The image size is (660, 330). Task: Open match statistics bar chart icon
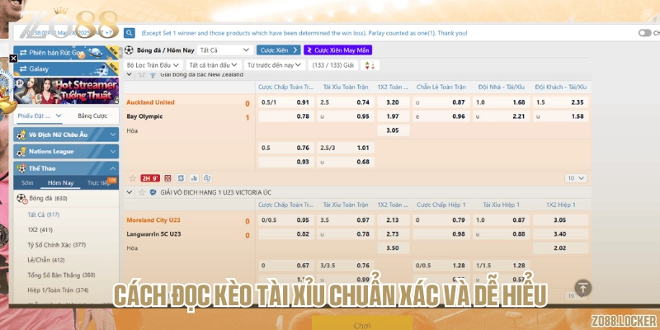(x=193, y=178)
